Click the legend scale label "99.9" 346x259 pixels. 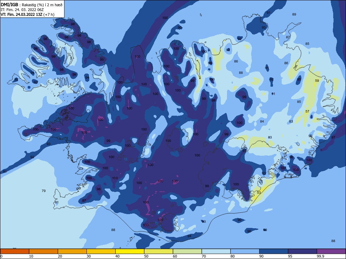(x=320, y=256)
